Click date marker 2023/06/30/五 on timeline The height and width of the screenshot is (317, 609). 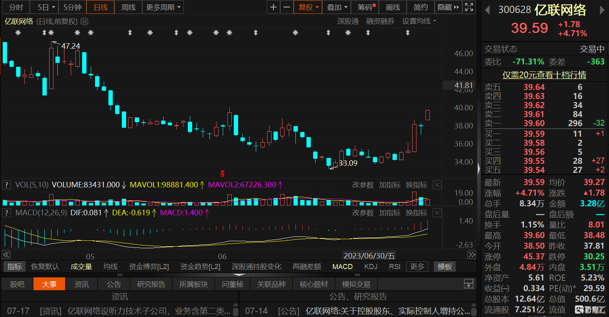(x=369, y=256)
